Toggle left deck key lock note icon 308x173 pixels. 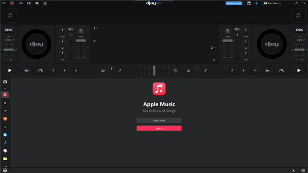click(x=16, y=50)
